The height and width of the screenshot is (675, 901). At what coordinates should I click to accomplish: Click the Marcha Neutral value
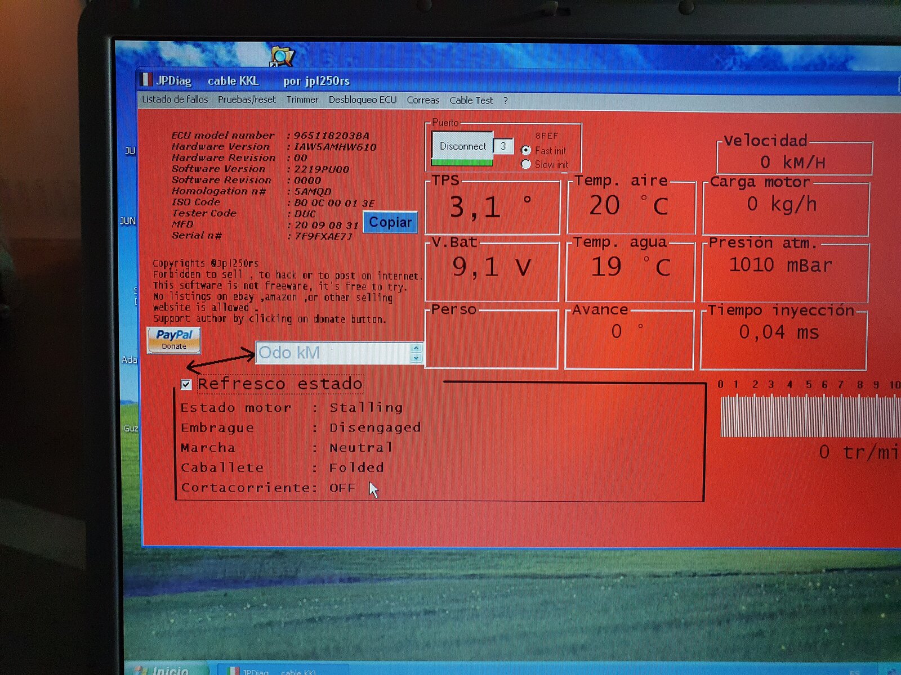(x=360, y=448)
